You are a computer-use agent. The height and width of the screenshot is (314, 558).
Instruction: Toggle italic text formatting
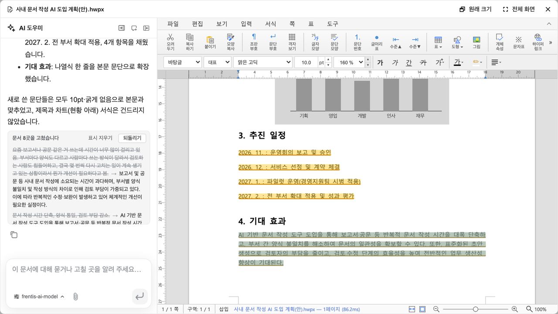[395, 62]
